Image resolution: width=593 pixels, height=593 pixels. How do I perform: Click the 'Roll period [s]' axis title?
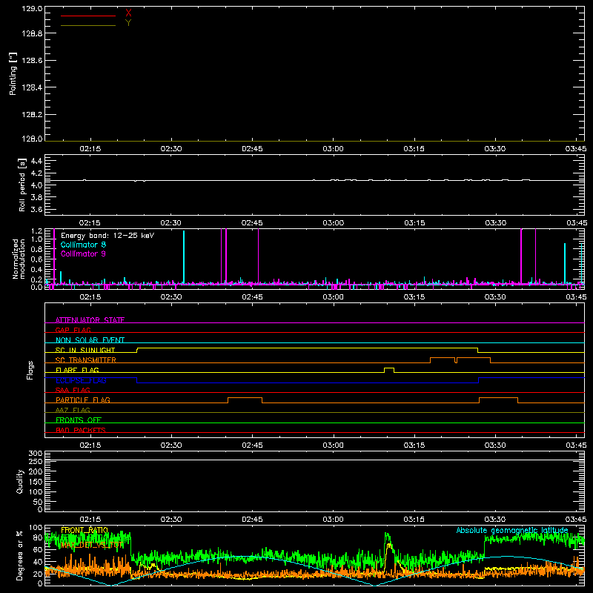pyautogui.click(x=22, y=185)
